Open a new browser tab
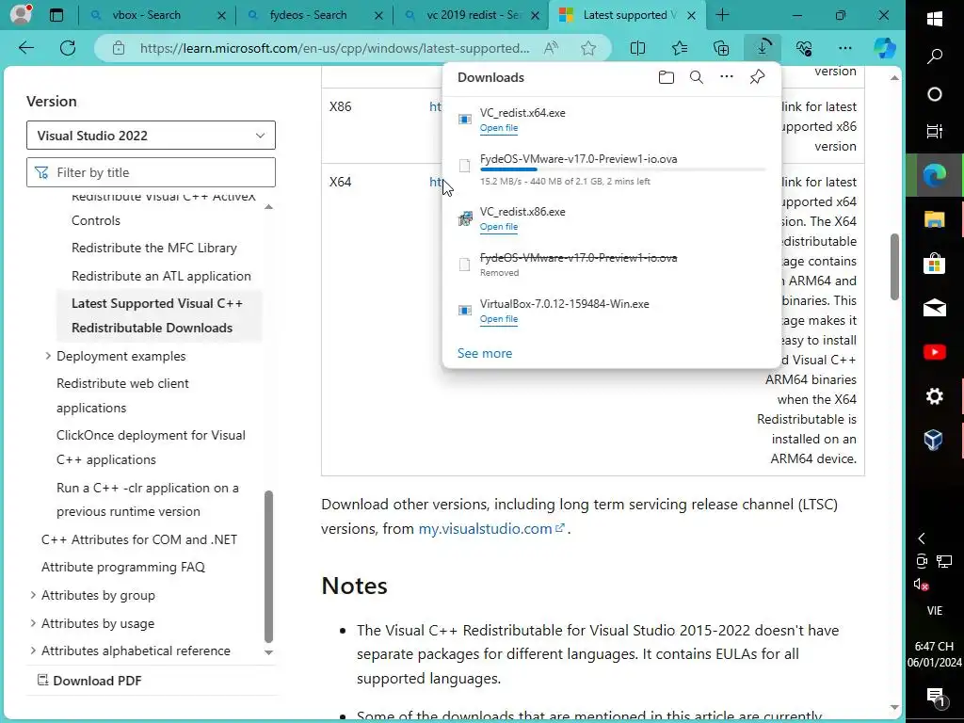964x723 pixels. [x=722, y=15]
